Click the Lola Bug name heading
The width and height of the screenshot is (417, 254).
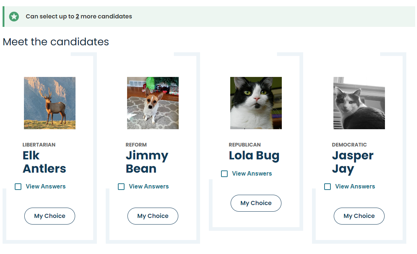254,156
